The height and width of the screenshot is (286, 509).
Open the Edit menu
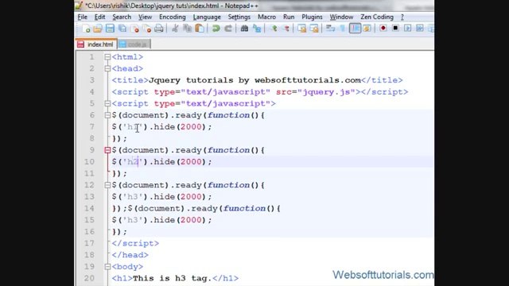(99, 17)
